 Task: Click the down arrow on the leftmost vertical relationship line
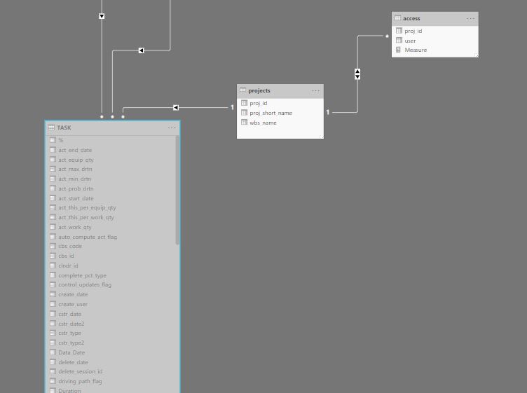click(x=102, y=16)
